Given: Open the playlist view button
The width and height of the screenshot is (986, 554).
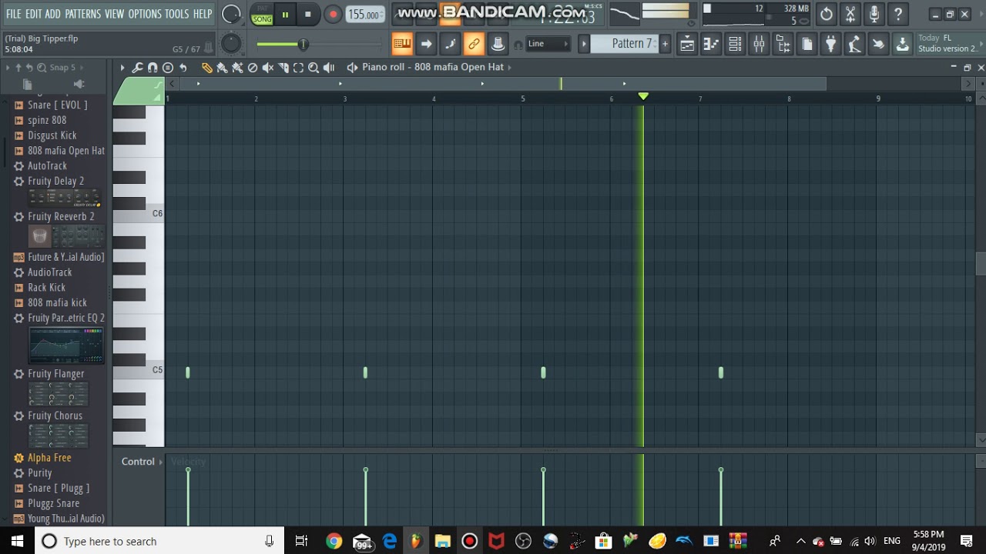Looking at the screenshot, I should click(687, 44).
